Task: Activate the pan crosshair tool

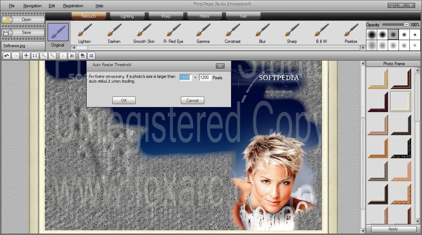Action: [26, 56]
